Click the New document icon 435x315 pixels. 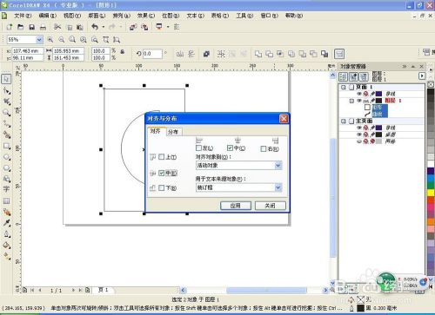tap(10, 27)
